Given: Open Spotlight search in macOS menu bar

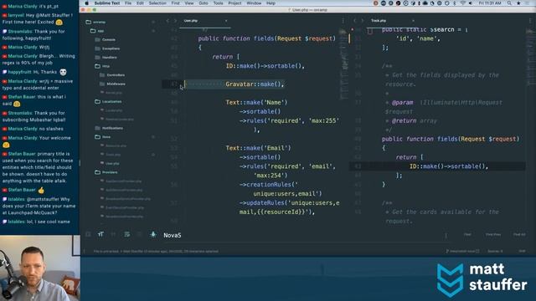Looking at the screenshot, I should [x=509, y=3].
